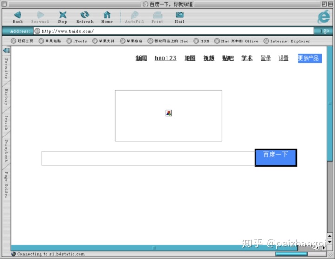The height and width of the screenshot is (259, 335).
Task: Click the 百度一下 search button
Action: [x=275, y=157]
